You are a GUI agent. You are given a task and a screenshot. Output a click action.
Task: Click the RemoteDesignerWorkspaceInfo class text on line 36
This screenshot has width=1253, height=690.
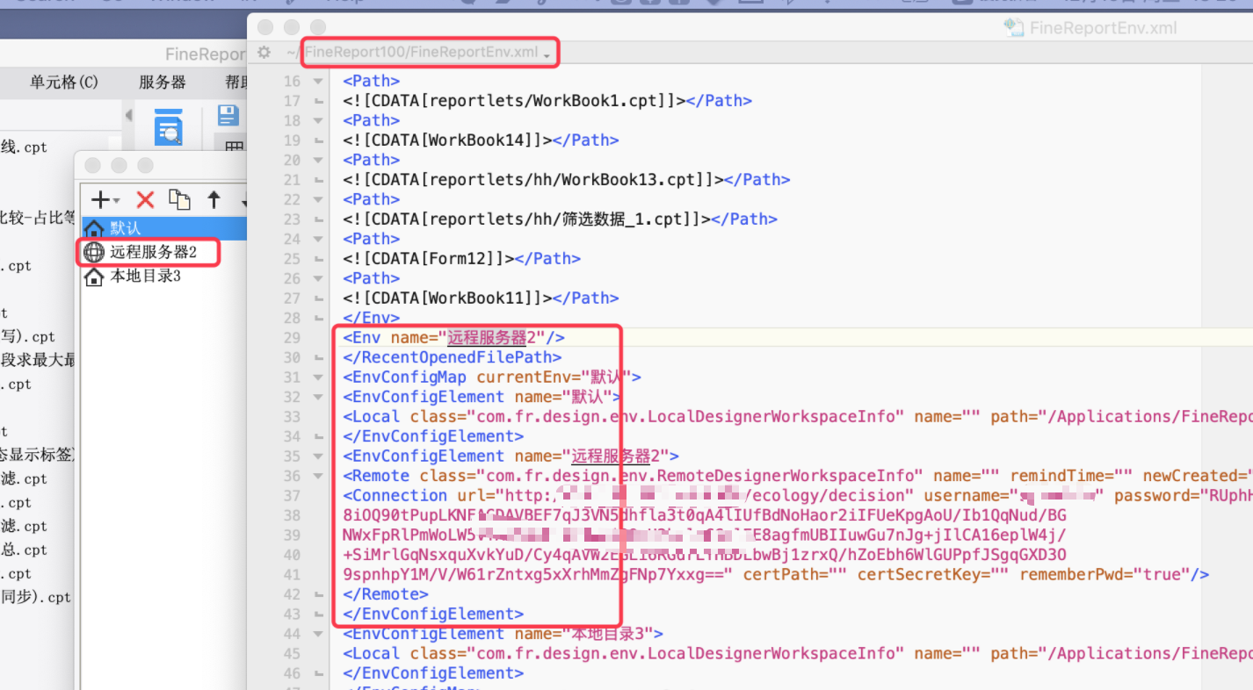(x=695, y=476)
